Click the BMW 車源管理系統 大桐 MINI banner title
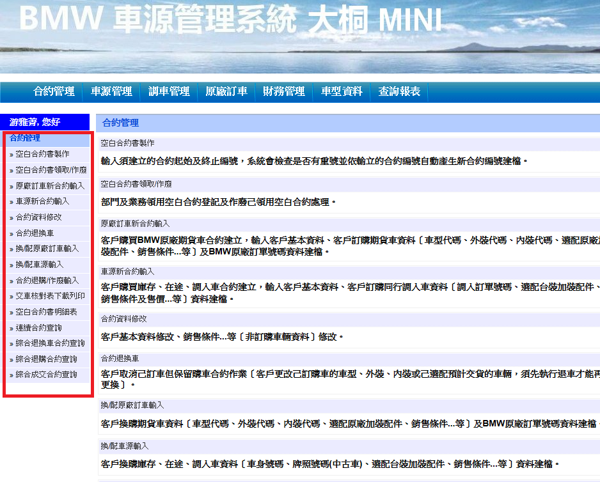Screen dimensions: 600x482 tap(231, 19)
